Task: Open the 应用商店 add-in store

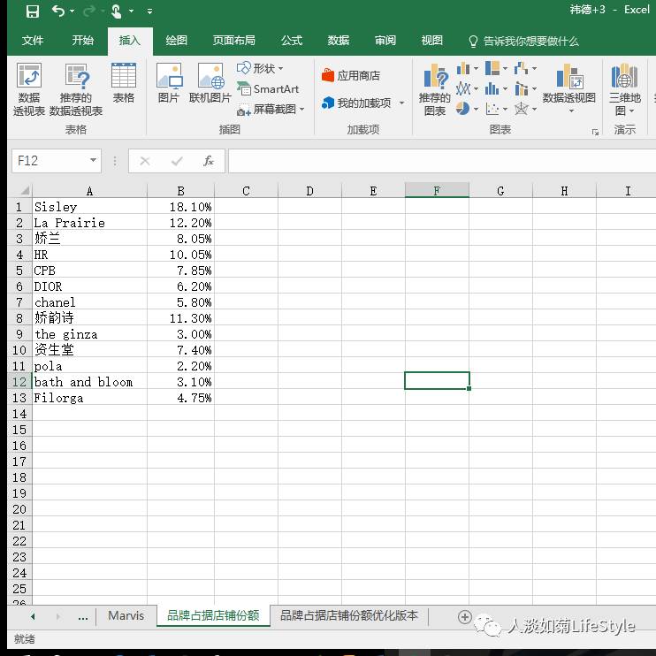Action: coord(352,76)
